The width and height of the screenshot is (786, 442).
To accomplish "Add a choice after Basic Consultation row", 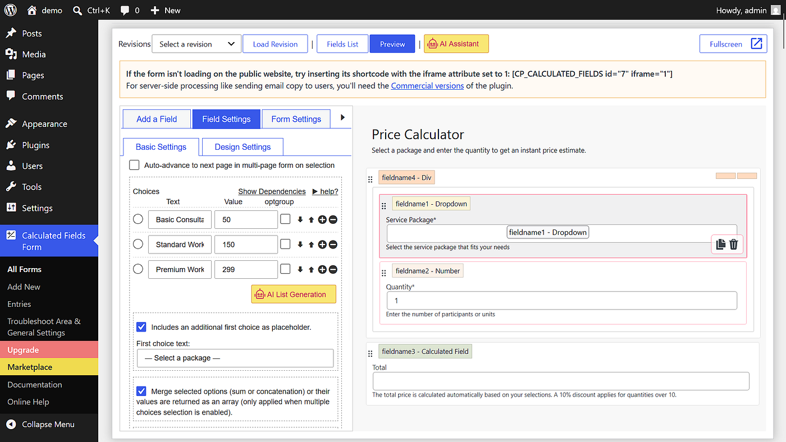I will coord(322,220).
